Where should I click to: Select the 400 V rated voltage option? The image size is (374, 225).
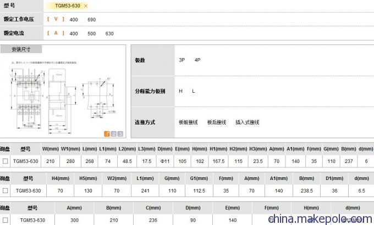click(74, 20)
